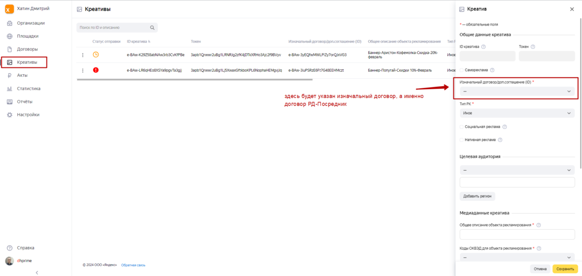Enable the Социальная реклама checkbox
Viewport: 582px width, 276px height.
pos(462,127)
